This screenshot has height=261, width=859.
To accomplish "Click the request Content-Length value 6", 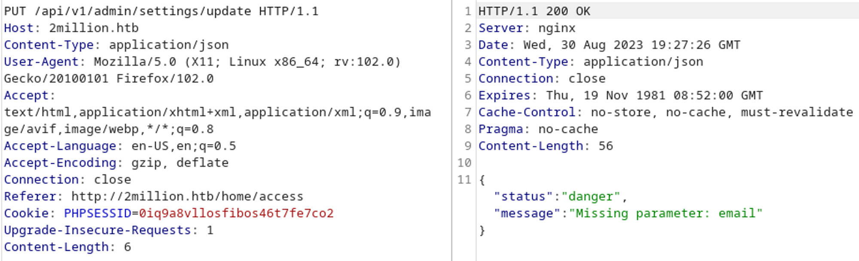I will [x=127, y=247].
